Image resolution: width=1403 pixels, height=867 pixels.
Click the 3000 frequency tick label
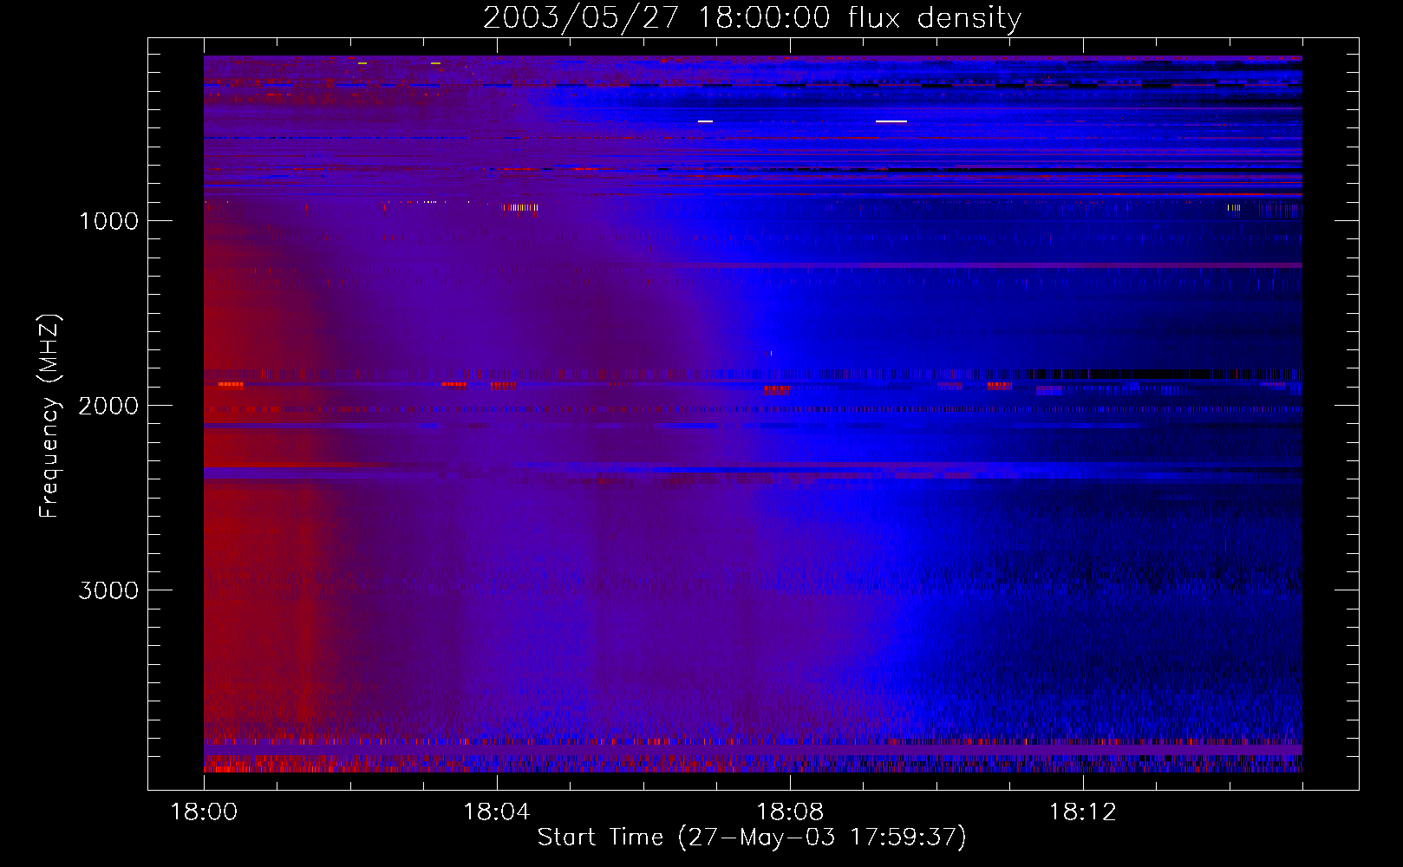[108, 590]
